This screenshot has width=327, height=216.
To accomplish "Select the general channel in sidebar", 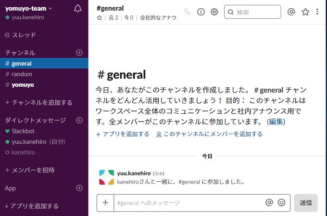I will (44, 63).
